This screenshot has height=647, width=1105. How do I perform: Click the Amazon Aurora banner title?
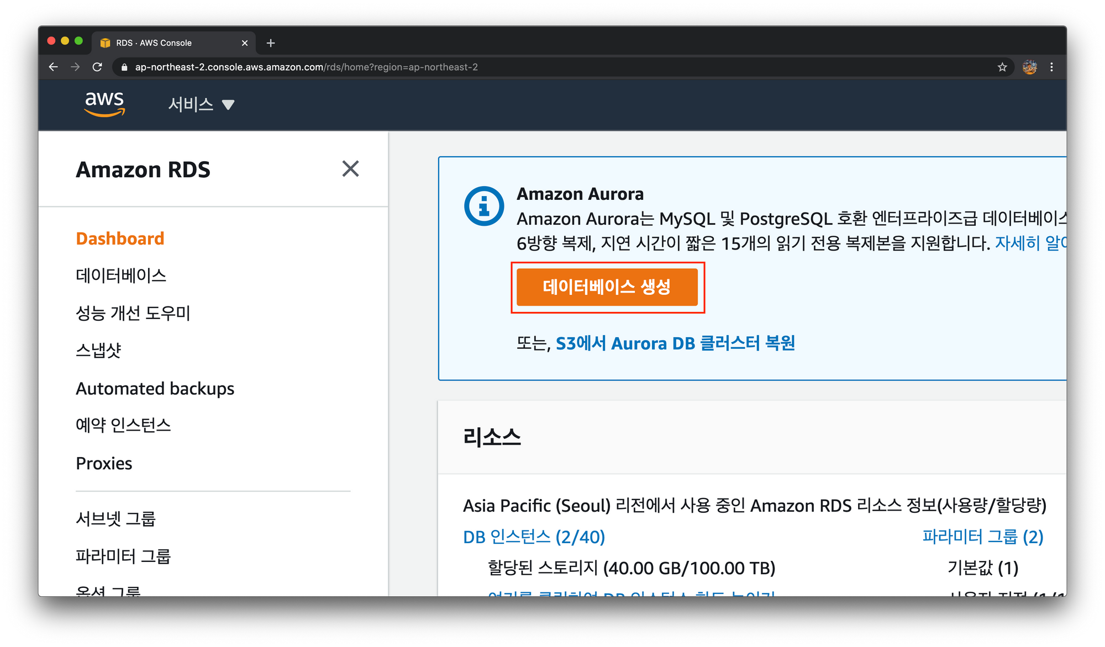(580, 194)
